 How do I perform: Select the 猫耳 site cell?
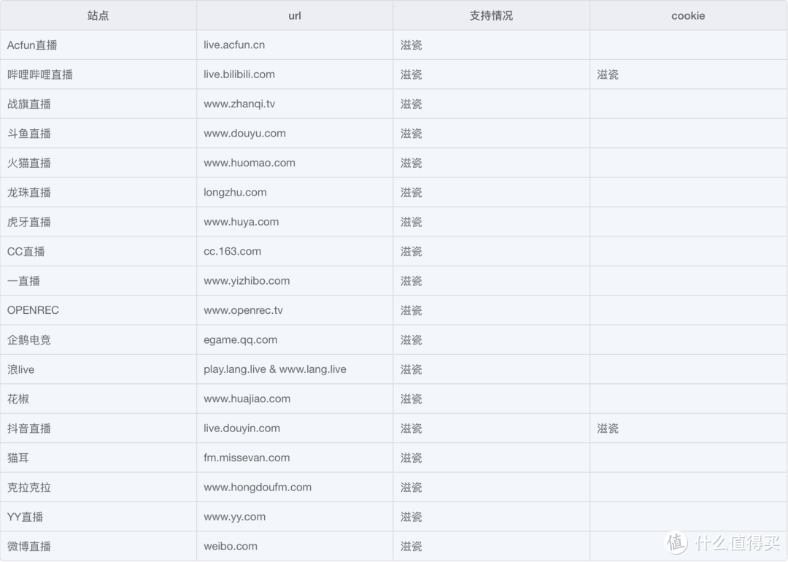pyautogui.click(x=98, y=458)
